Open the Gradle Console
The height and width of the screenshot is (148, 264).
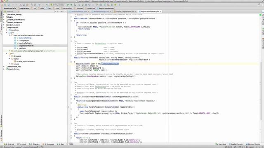point(236,144)
